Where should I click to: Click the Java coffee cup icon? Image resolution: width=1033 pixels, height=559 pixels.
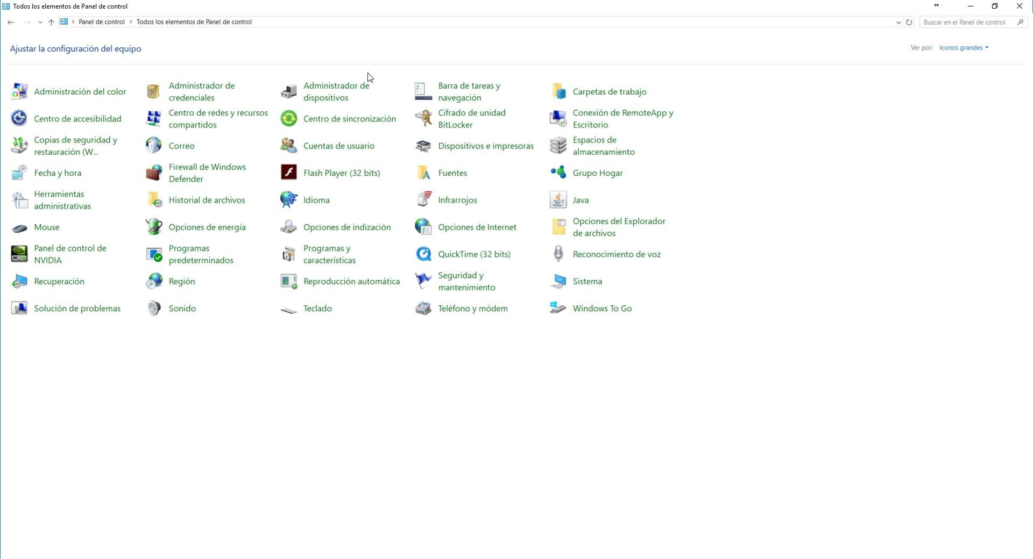coord(558,200)
